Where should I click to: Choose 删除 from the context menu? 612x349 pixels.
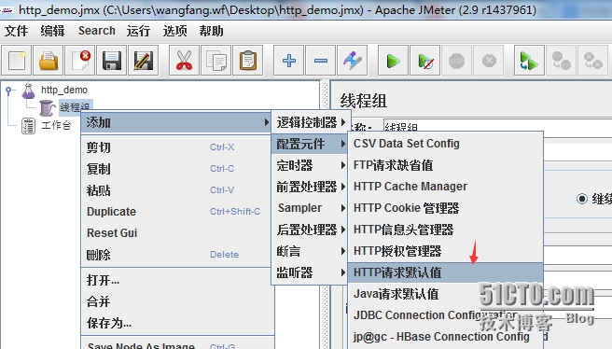click(176, 255)
